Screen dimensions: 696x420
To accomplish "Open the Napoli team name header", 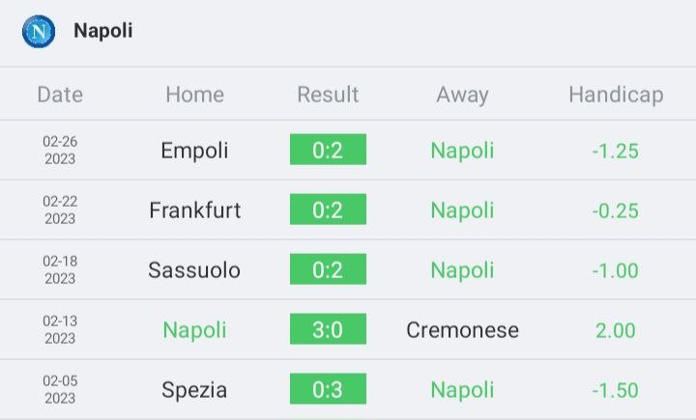I will pyautogui.click(x=103, y=31).
